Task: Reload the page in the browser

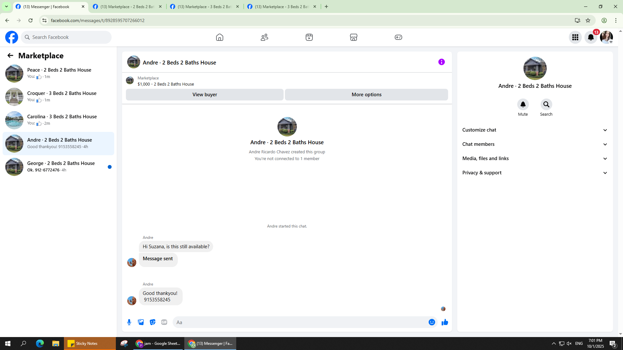Action: click(31, 20)
